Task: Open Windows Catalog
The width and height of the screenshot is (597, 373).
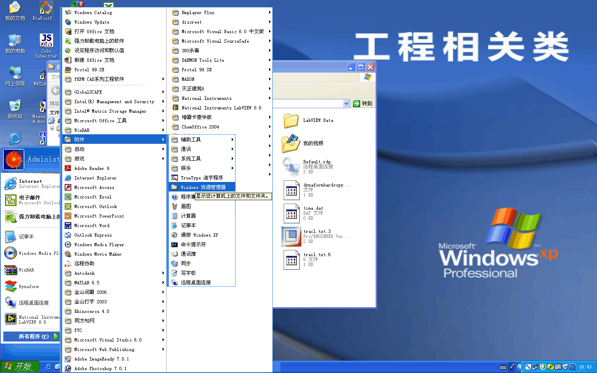Action: pos(114,12)
